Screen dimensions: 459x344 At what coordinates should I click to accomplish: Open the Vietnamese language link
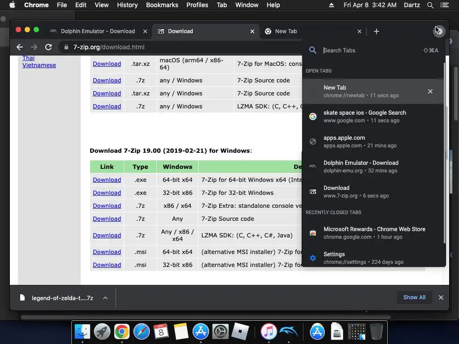click(39, 65)
